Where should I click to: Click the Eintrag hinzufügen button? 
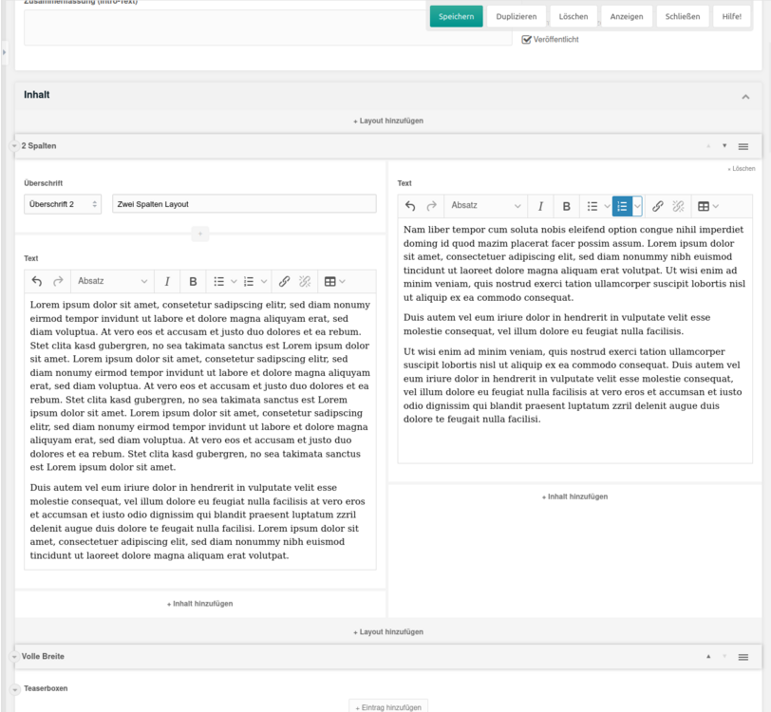[388, 707]
